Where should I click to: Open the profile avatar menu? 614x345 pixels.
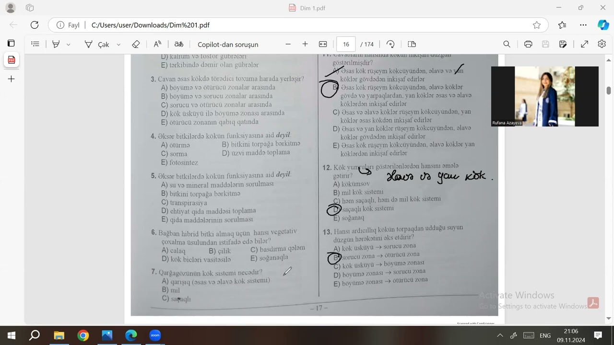point(11,8)
